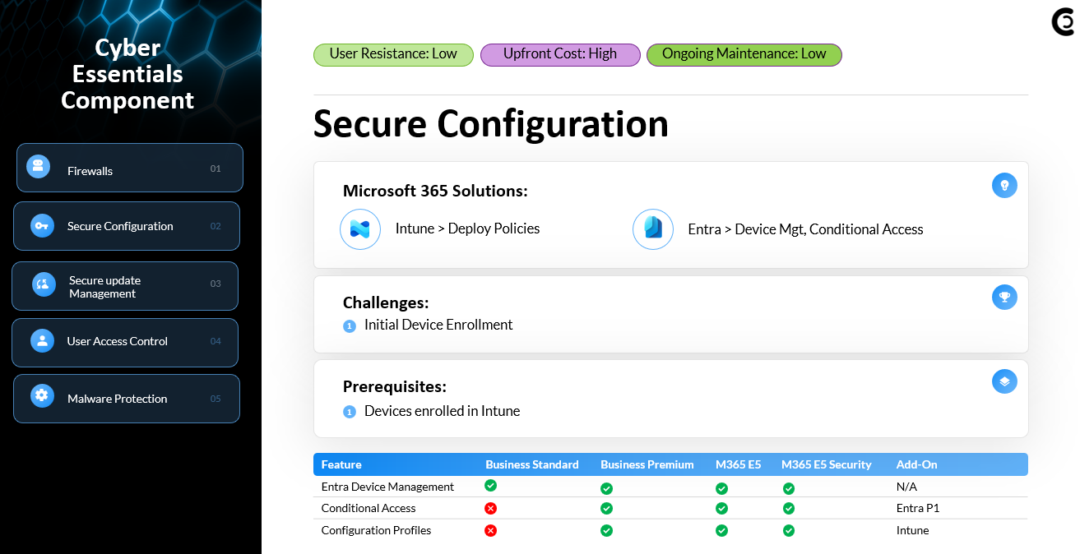Click the Intune logo icon
The height and width of the screenshot is (554, 1080).
(360, 229)
